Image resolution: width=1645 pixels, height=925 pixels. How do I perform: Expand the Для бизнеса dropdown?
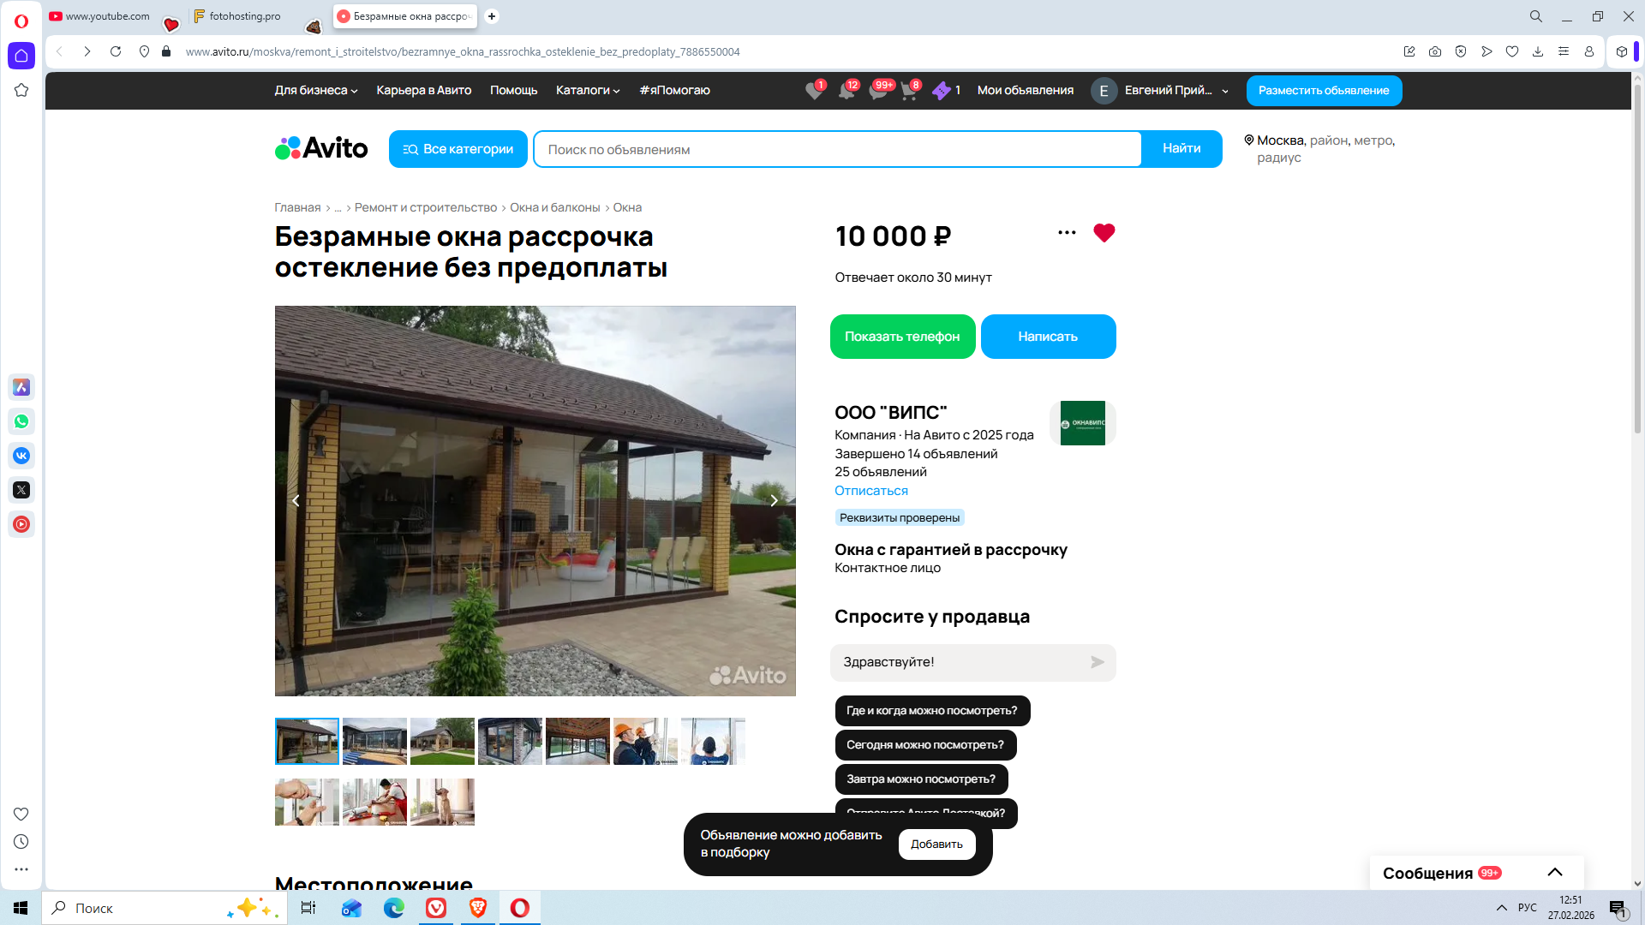pyautogui.click(x=315, y=91)
